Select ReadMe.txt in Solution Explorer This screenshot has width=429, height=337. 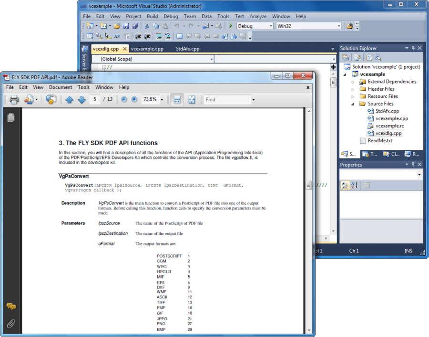[380, 140]
